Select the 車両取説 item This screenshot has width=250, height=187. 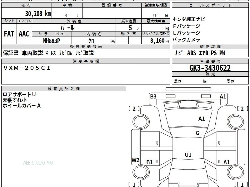(x=32, y=53)
